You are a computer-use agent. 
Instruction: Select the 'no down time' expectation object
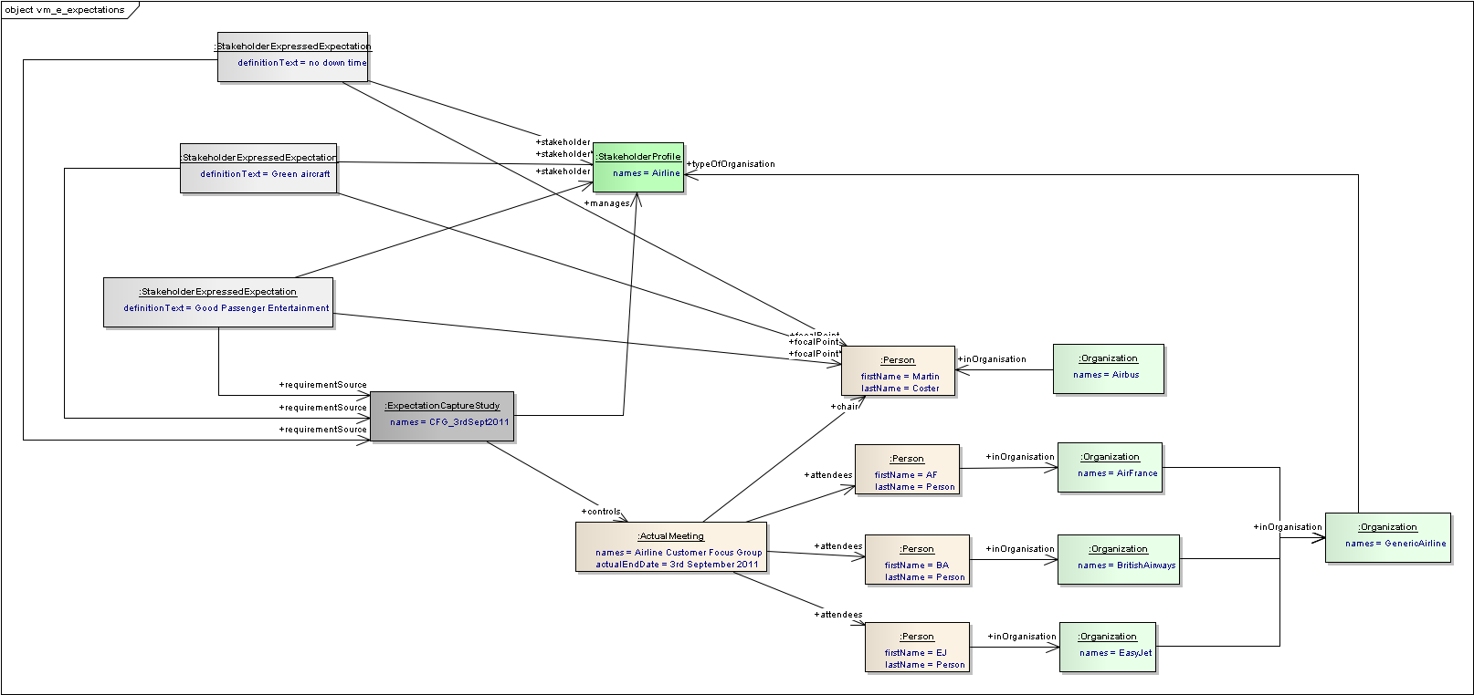(292, 57)
